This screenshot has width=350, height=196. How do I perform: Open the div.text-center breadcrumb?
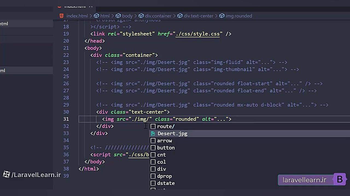195,16
